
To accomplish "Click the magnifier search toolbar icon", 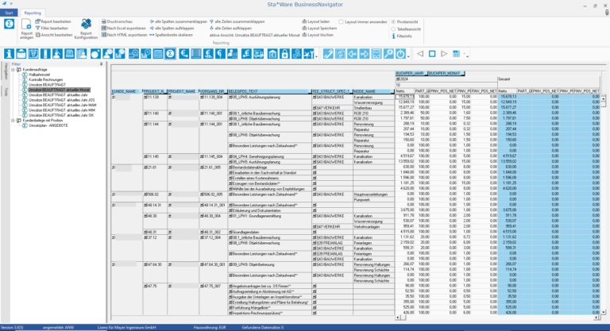I will [388, 54].
